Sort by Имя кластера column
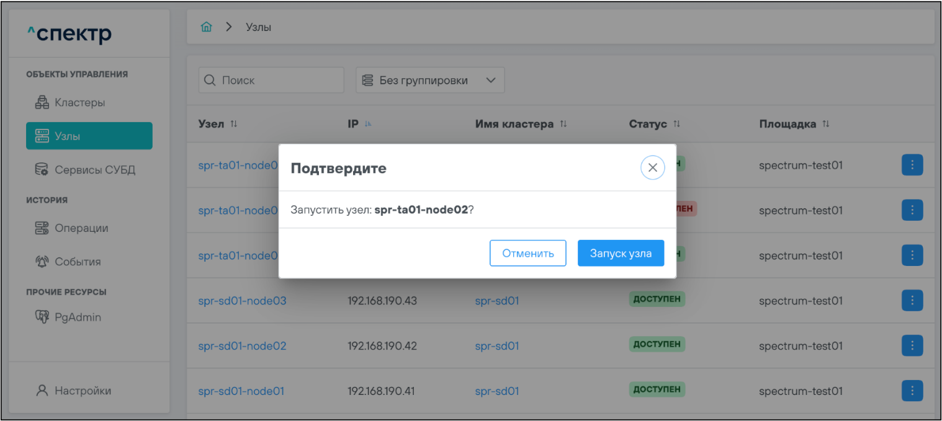 coord(563,124)
